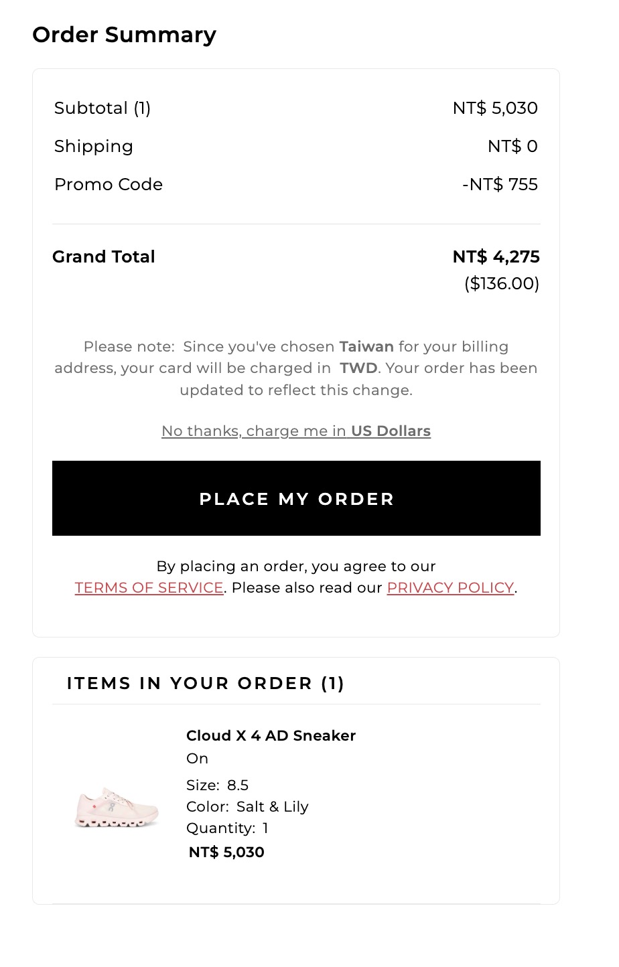The image size is (619, 967).
Task: Click the Quantity: 1 detail
Action: click(x=227, y=828)
